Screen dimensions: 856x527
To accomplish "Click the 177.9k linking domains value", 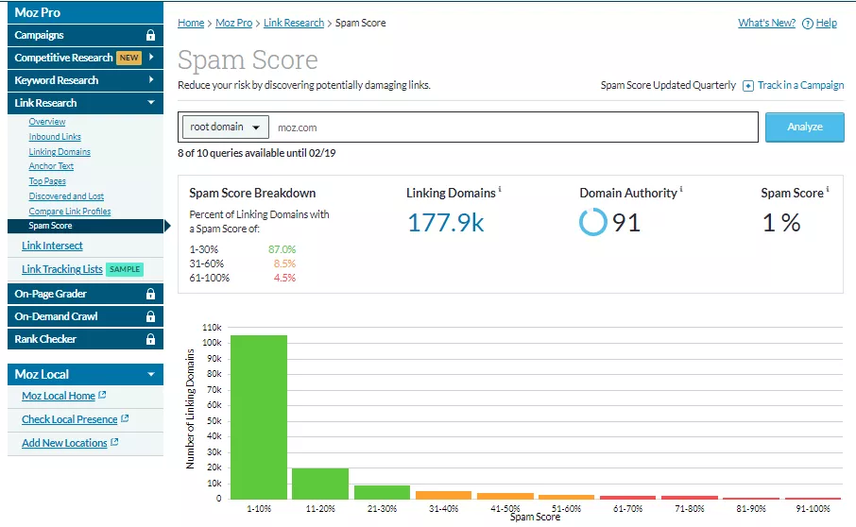I will pos(445,223).
